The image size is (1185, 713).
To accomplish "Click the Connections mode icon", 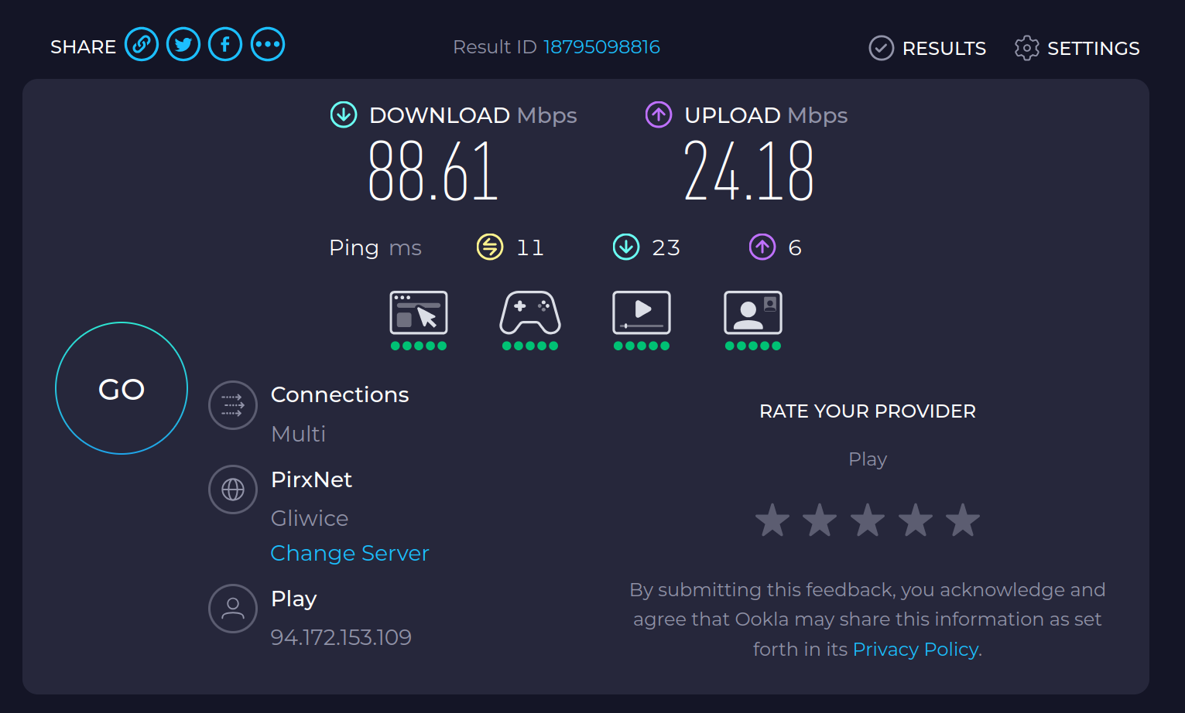I will click(233, 405).
